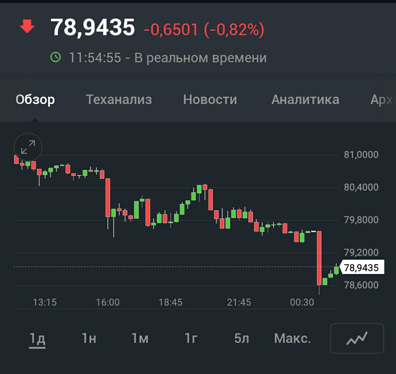The width and height of the screenshot is (396, 374).
Task: Select the Макс. time range
Action: point(292,339)
